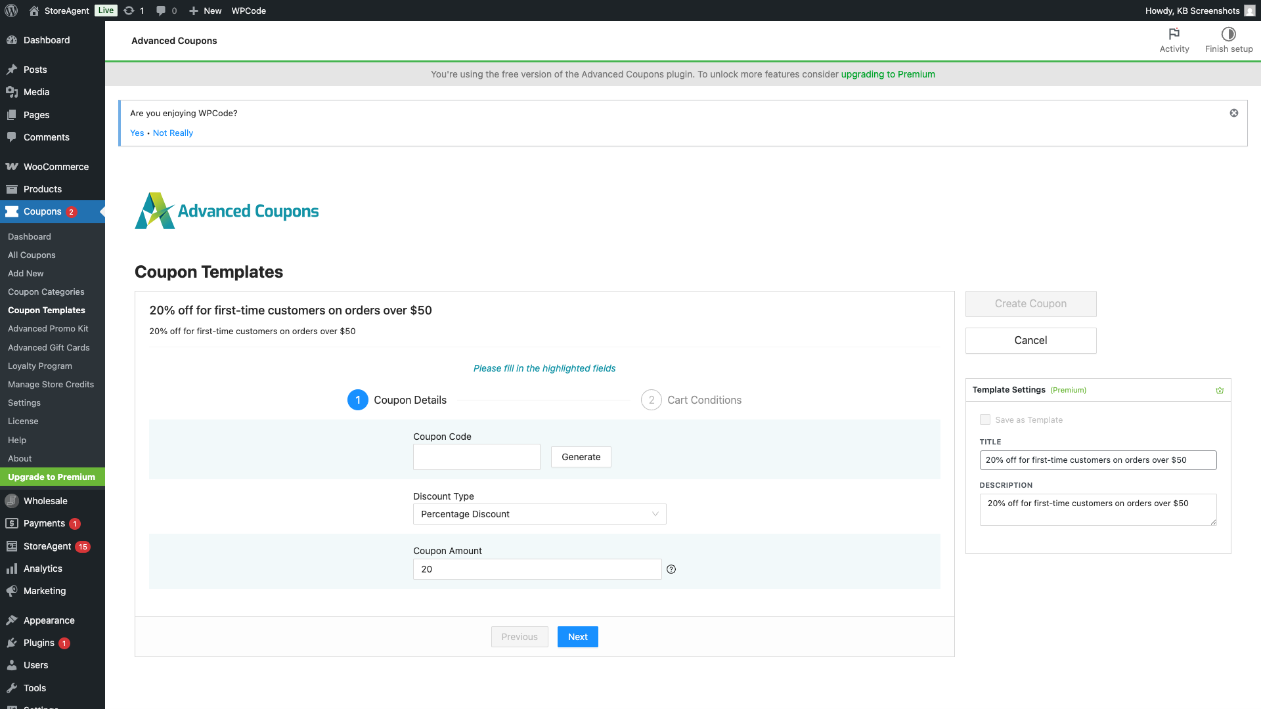This screenshot has height=709, width=1261.
Task: Click the StoreAgent sidebar icon
Action: pyautogui.click(x=12, y=546)
